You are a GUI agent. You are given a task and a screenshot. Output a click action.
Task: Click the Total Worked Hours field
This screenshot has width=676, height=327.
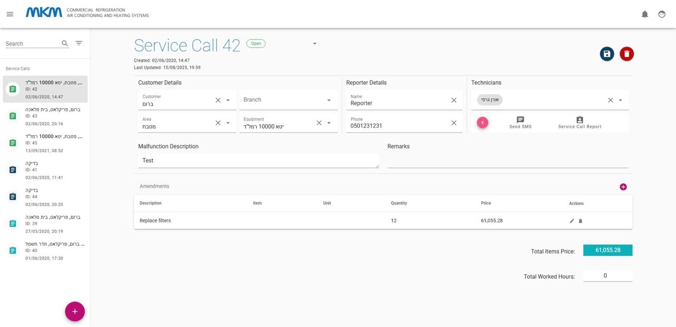click(x=608, y=276)
